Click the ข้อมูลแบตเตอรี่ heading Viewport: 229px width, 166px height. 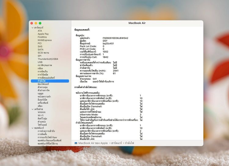pyautogui.click(x=82, y=30)
